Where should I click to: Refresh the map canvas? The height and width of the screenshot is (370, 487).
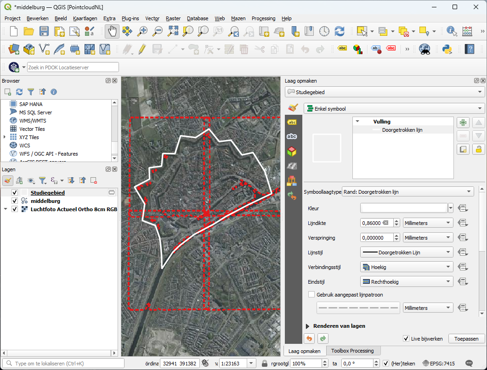point(339,32)
